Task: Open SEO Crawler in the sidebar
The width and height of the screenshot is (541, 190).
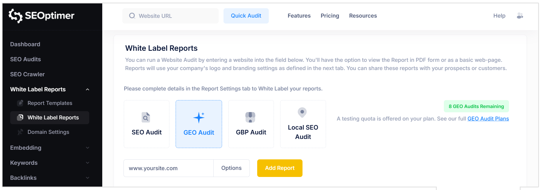Action: click(27, 74)
